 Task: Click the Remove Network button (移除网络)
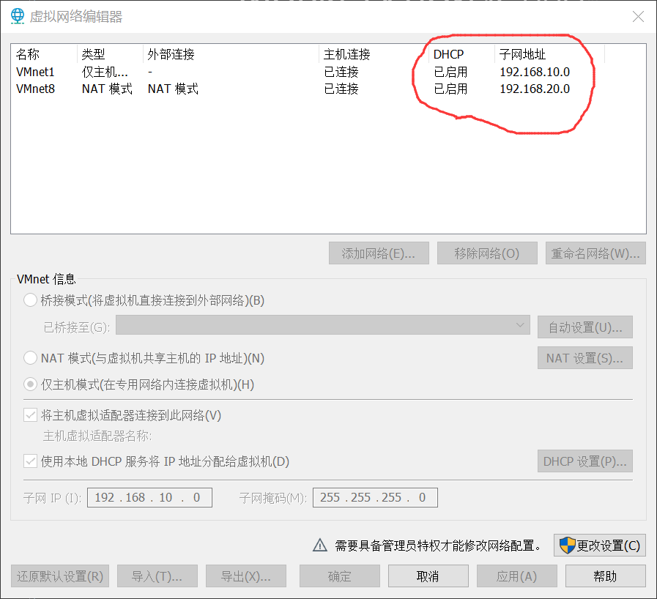pyautogui.click(x=487, y=253)
